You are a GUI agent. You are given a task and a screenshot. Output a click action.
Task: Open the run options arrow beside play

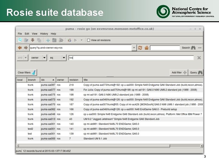[x=82, y=40]
